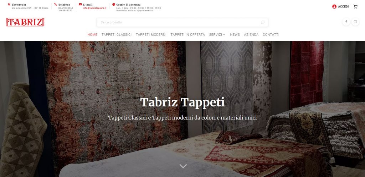The width and height of the screenshot is (365, 177).
Task: Click the ACCEDI login link
Action: click(343, 6)
